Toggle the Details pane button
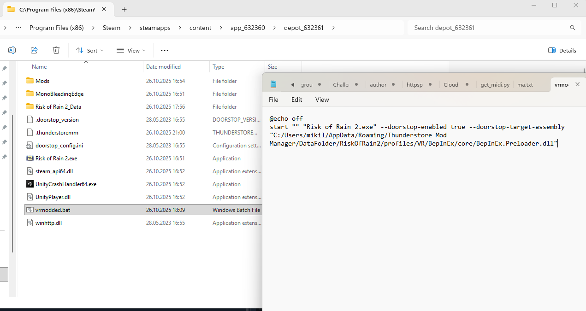The height and width of the screenshot is (311, 586). [562, 50]
